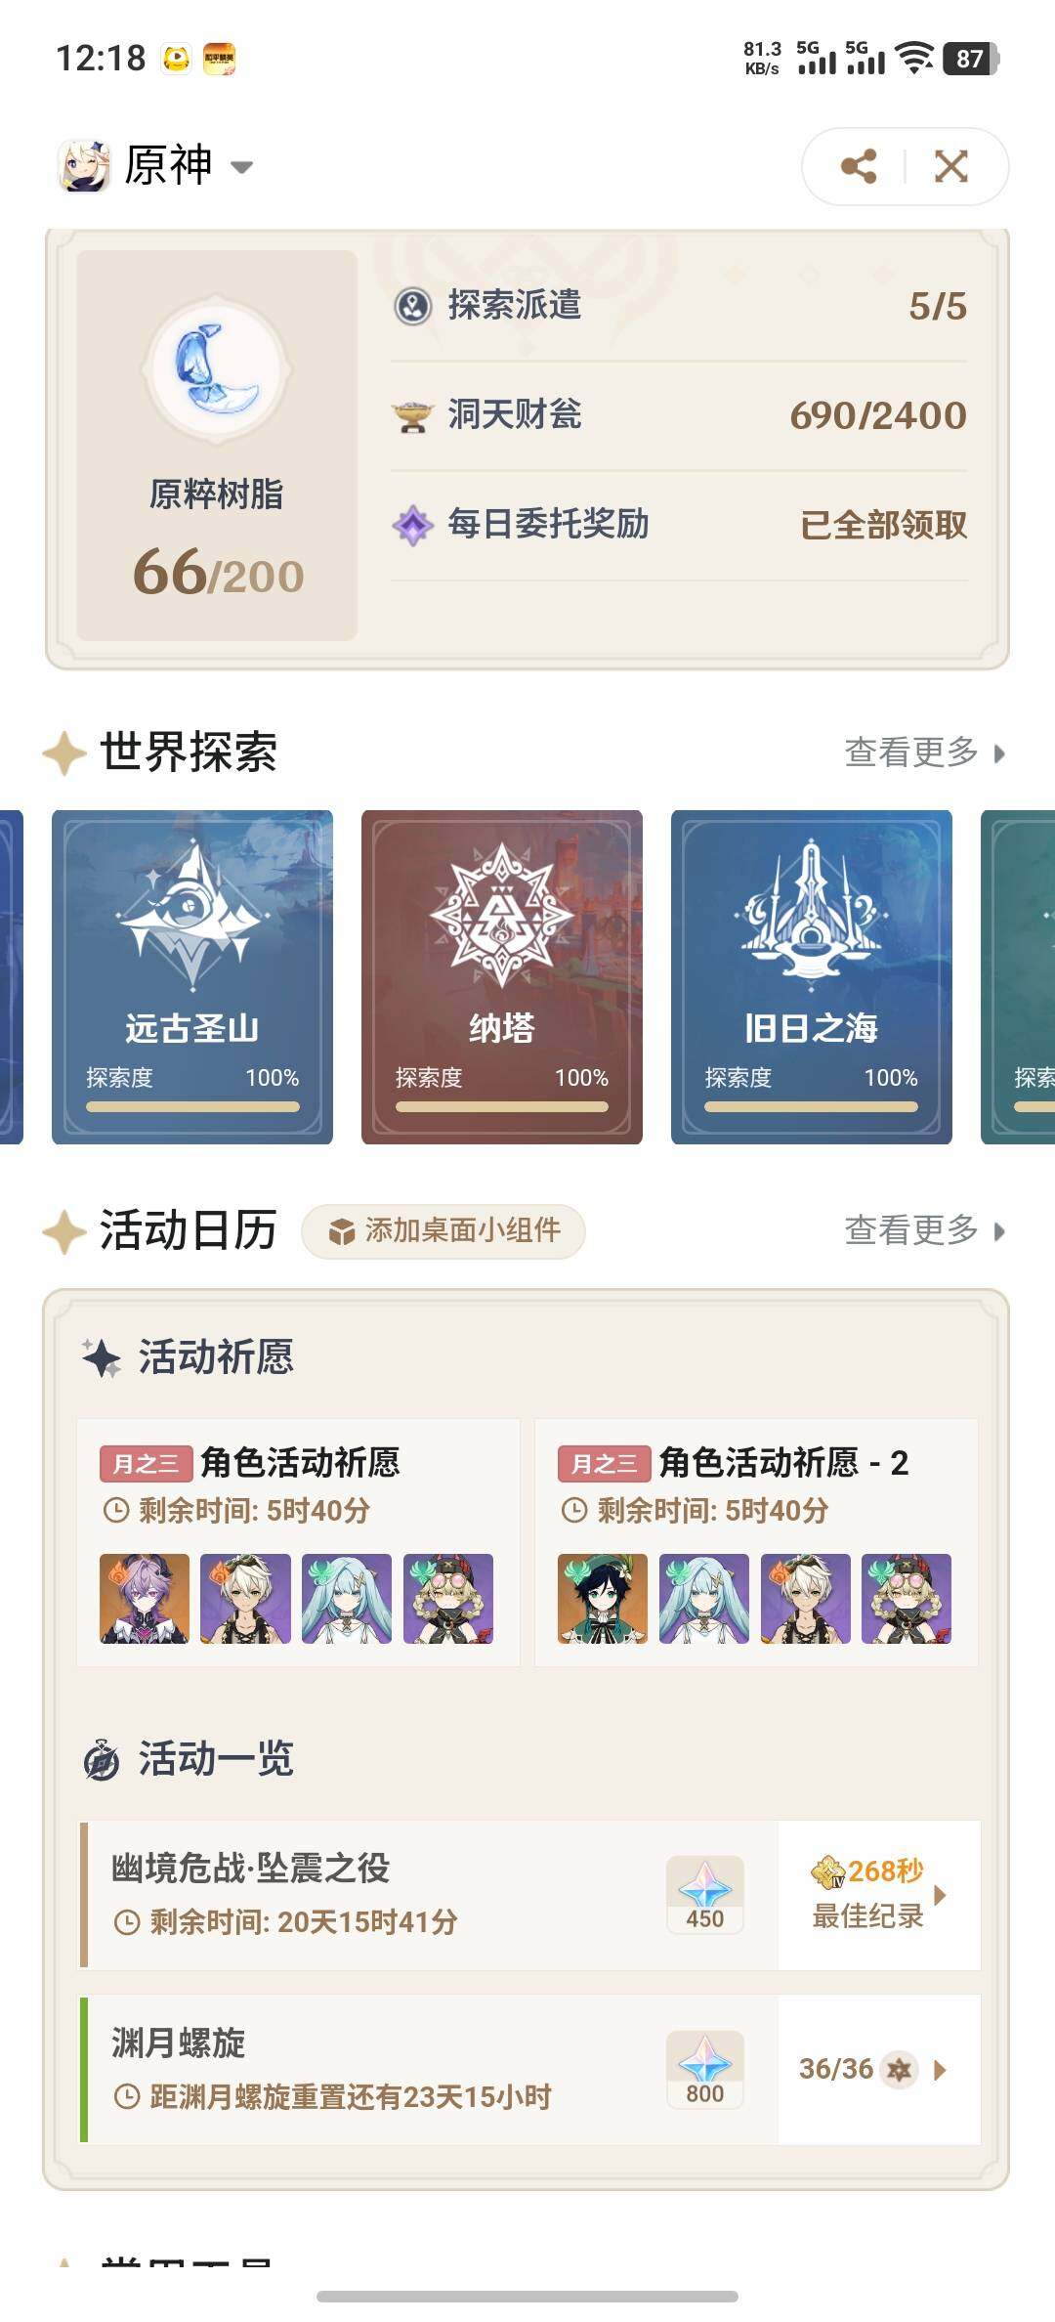Tap the 原粹树脂 resin crescent icon
The height and width of the screenshot is (2322, 1055).
(x=217, y=370)
